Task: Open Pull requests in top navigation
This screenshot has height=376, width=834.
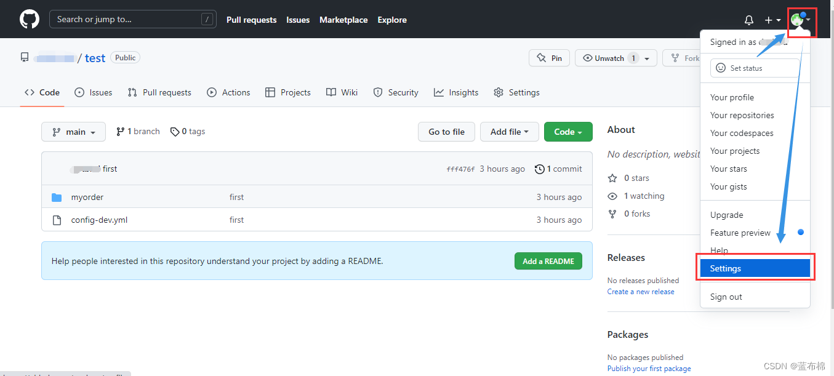Action: tap(251, 20)
